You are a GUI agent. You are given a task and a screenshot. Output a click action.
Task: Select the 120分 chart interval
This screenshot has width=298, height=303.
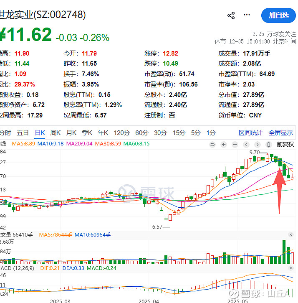coord(122,133)
